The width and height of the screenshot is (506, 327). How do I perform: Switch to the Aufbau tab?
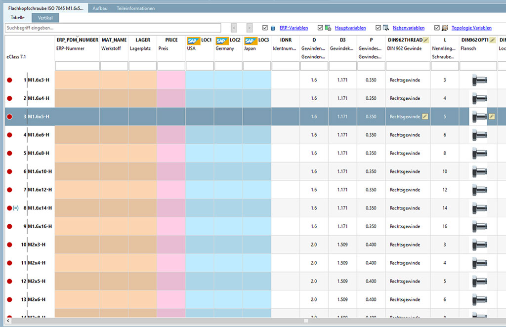(100, 8)
